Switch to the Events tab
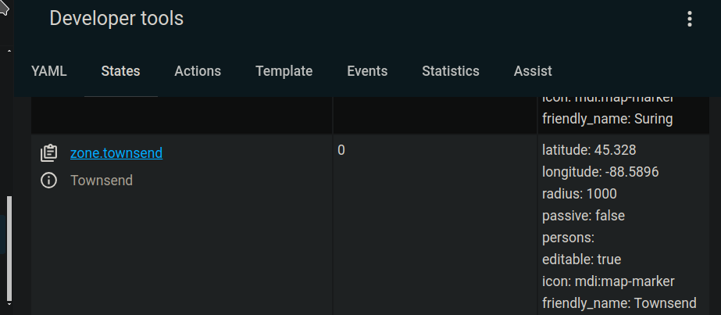The image size is (721, 315). (367, 71)
